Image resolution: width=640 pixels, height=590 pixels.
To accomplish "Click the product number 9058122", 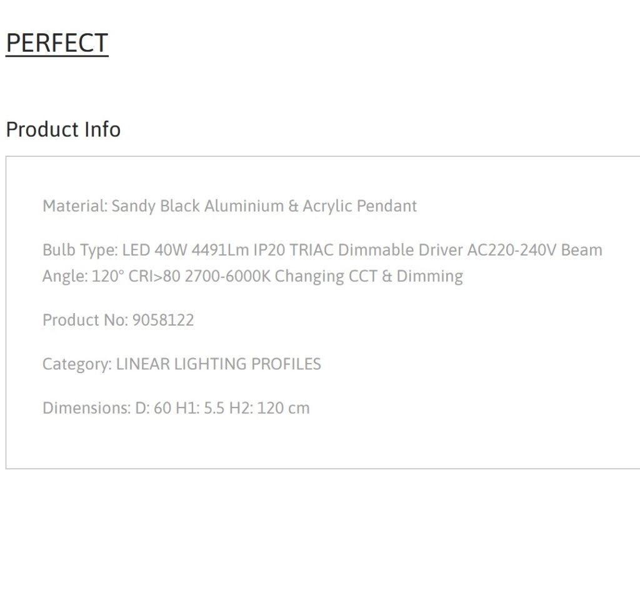I will coord(163,320).
